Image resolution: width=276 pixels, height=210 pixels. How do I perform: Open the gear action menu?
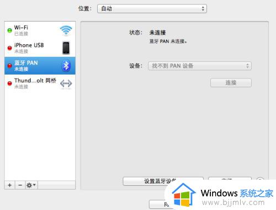pos(31,185)
